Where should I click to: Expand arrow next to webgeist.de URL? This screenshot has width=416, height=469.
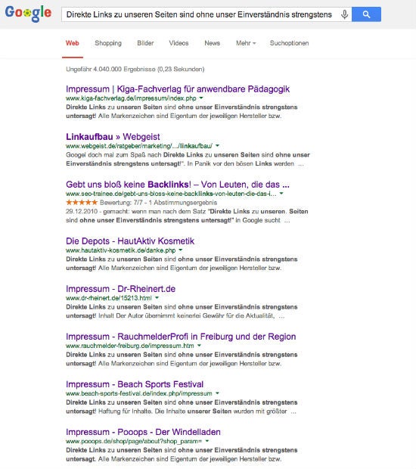pos(217,146)
